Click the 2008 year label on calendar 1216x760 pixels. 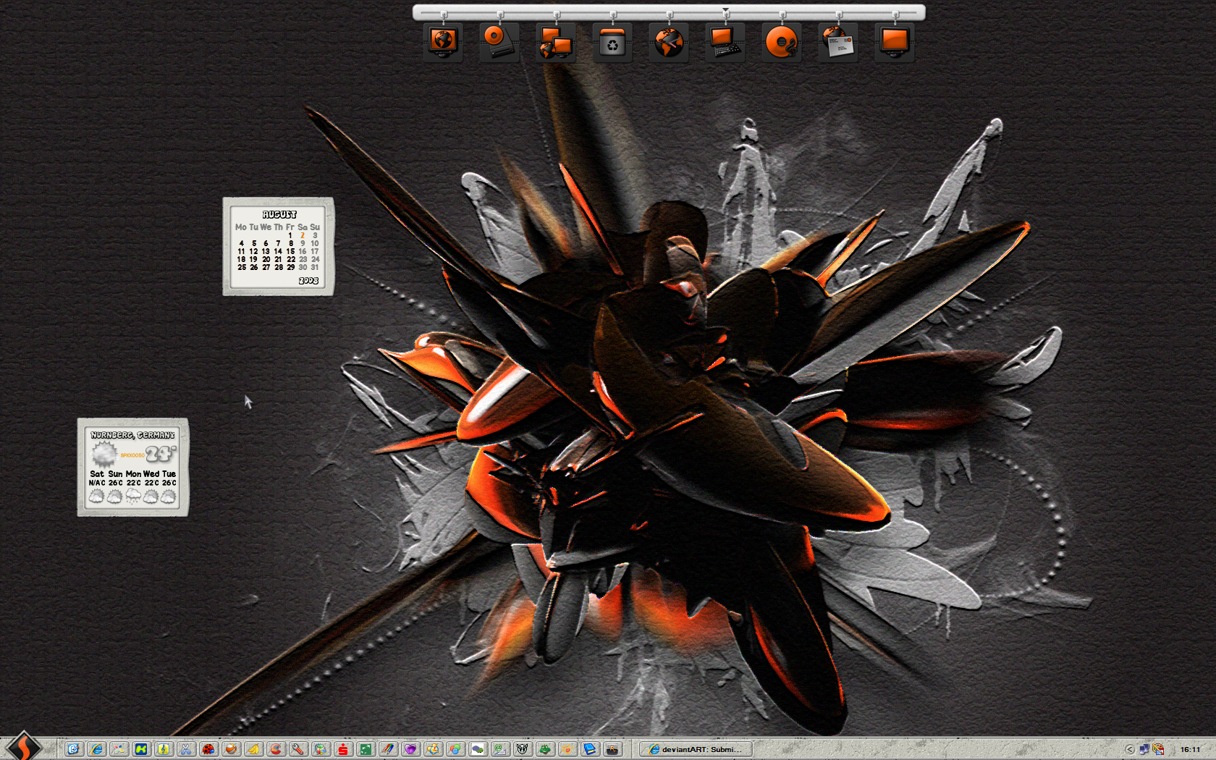[308, 280]
